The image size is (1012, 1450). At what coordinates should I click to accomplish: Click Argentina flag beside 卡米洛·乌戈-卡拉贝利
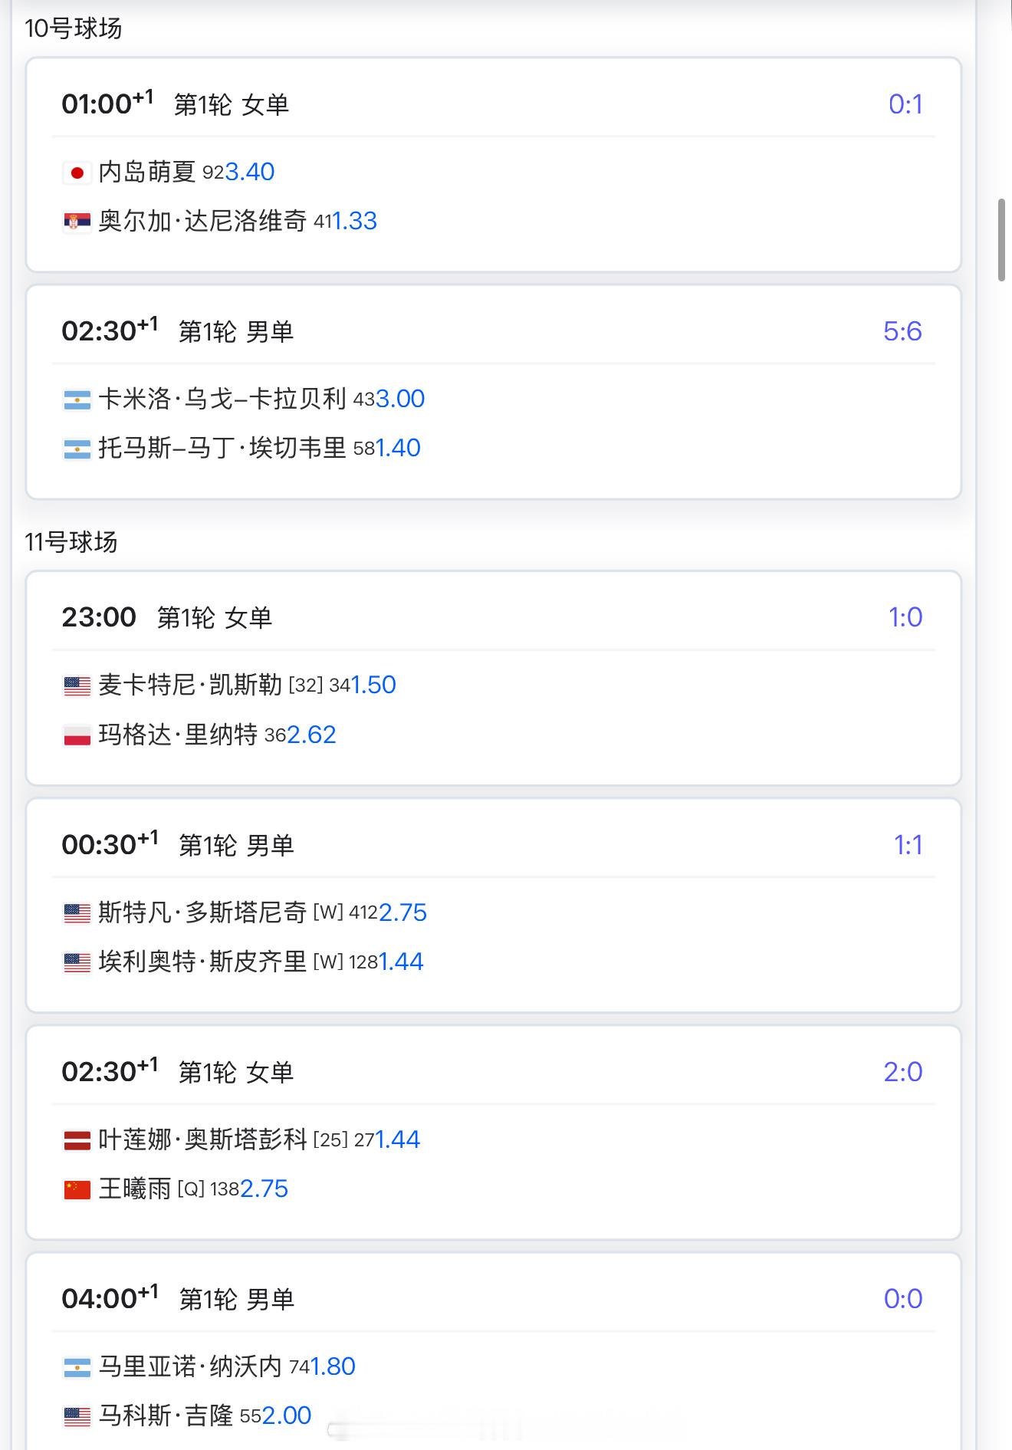tap(77, 399)
